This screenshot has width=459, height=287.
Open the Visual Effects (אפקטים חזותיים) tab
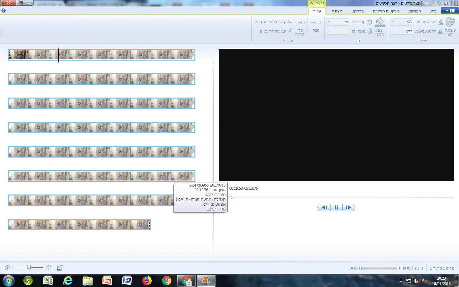coord(386,11)
